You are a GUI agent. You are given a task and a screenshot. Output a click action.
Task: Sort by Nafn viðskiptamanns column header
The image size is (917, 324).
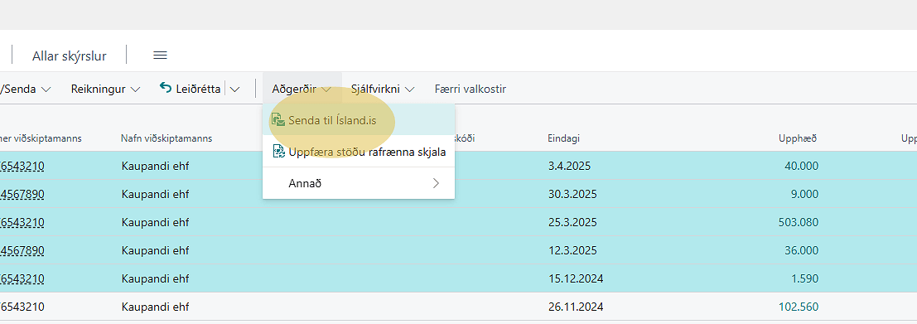[x=167, y=138]
